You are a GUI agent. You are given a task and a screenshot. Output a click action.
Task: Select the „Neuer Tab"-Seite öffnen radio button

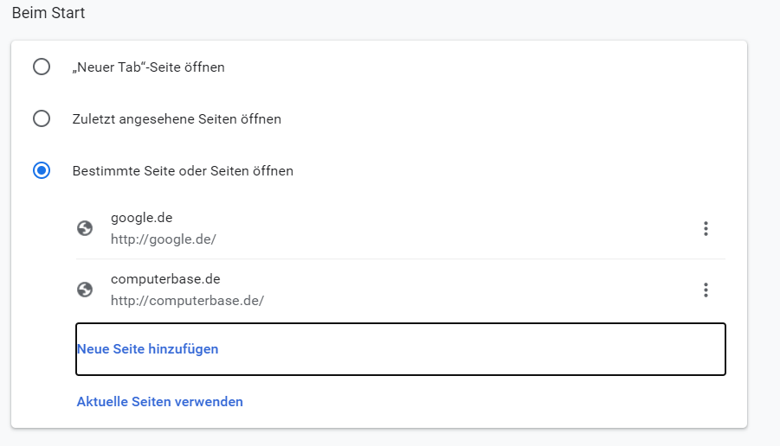(42, 67)
